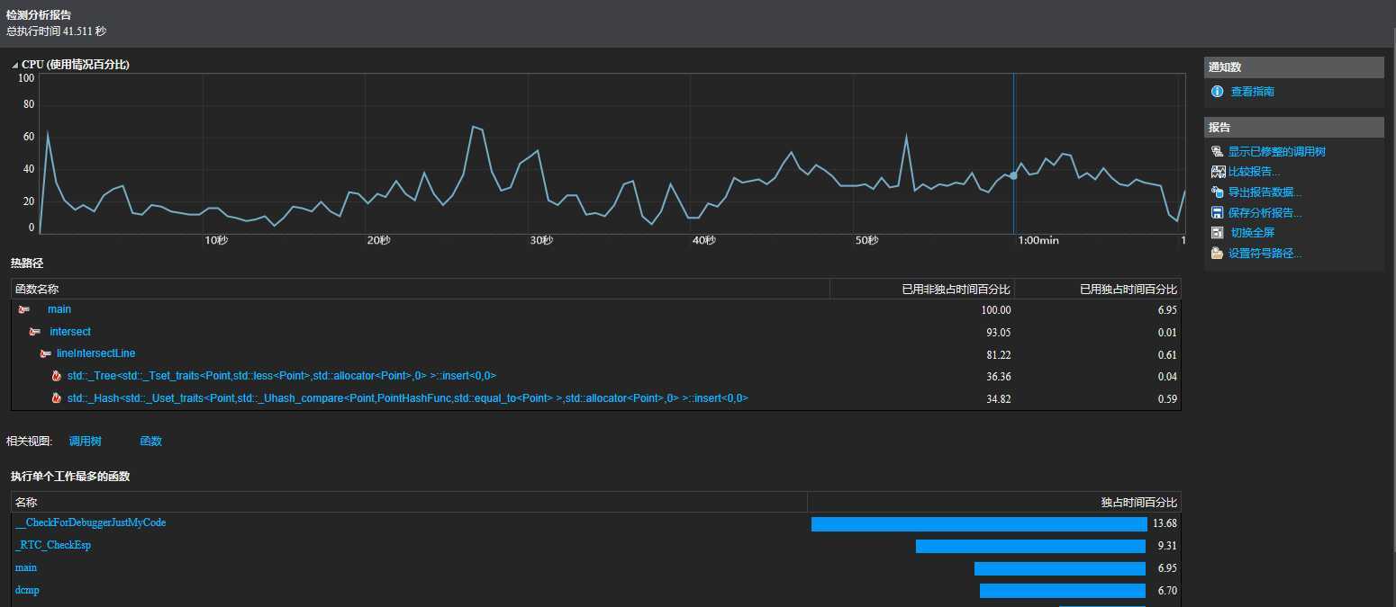This screenshot has width=1396, height=607.
Task: Open the 比较报告... link
Action: (x=1254, y=172)
